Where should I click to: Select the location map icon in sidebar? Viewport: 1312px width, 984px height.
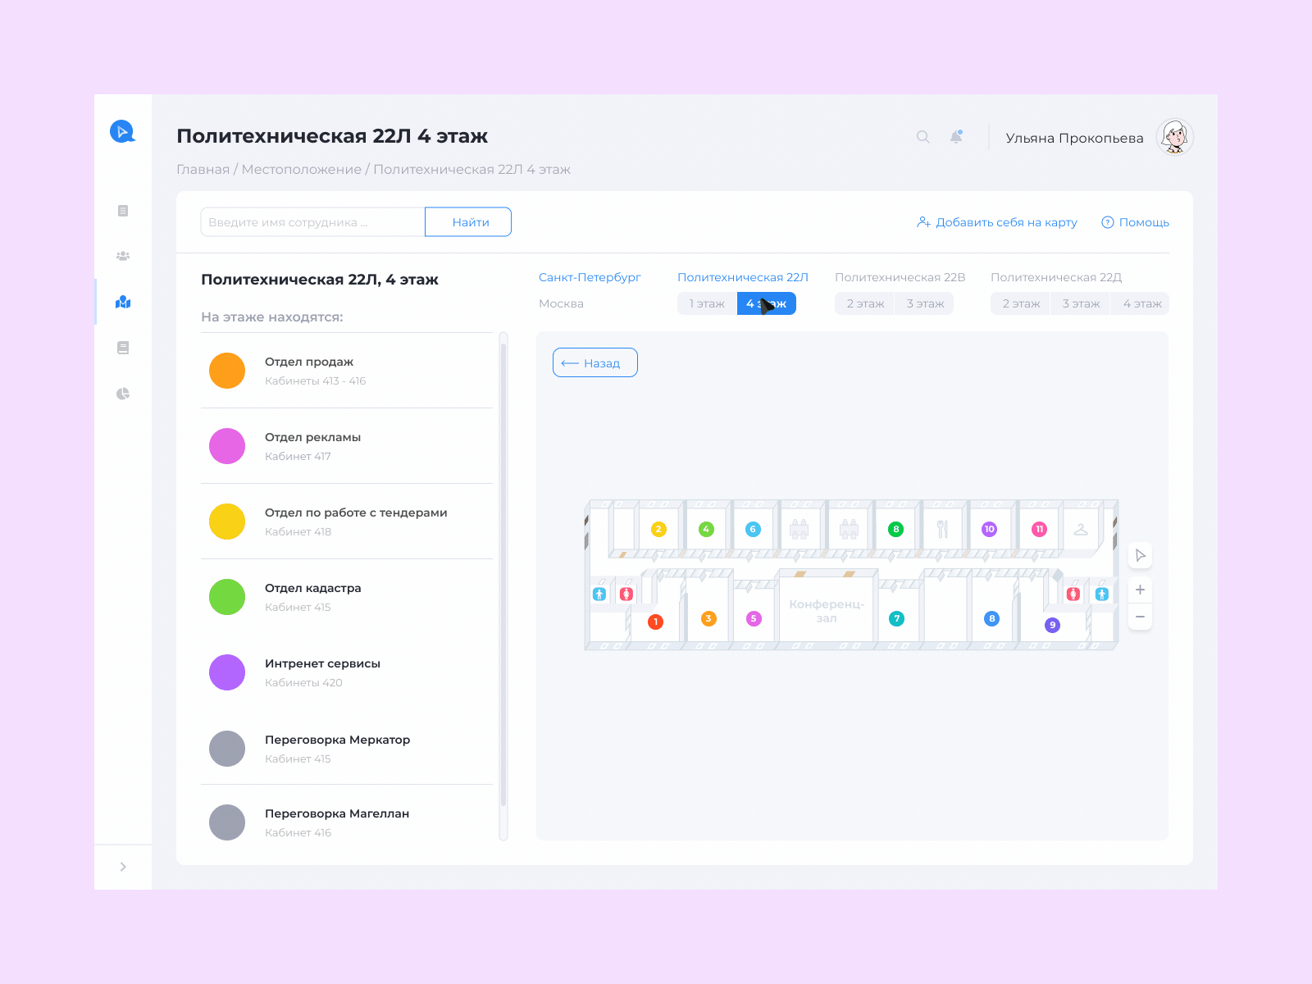pyautogui.click(x=123, y=303)
